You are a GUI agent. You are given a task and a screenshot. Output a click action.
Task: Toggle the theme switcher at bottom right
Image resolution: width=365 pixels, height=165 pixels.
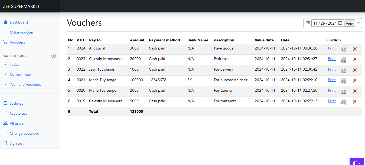[x=357, y=162]
